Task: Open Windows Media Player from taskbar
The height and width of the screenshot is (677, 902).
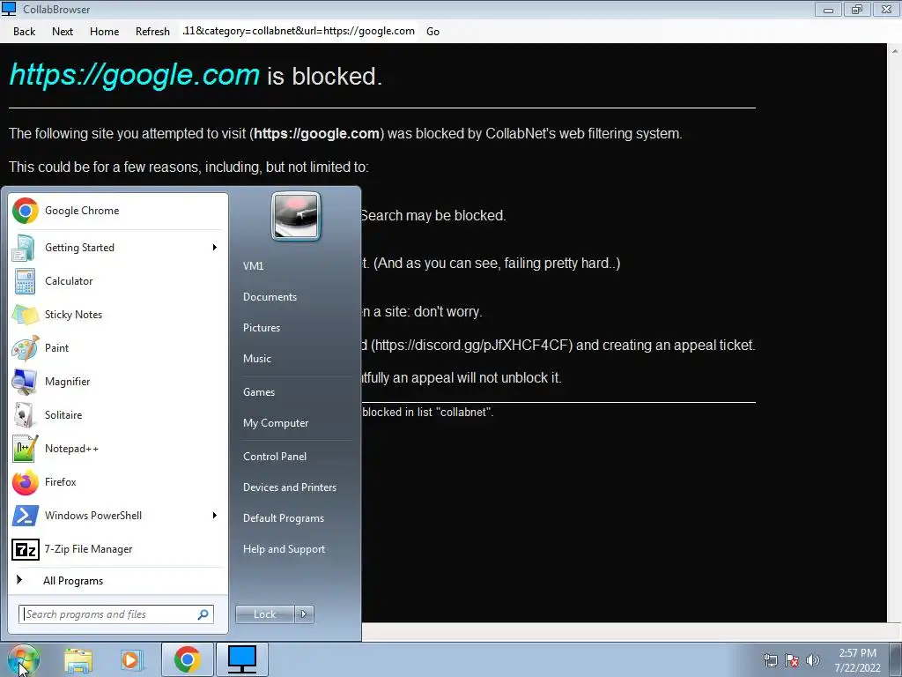Action: tap(131, 659)
